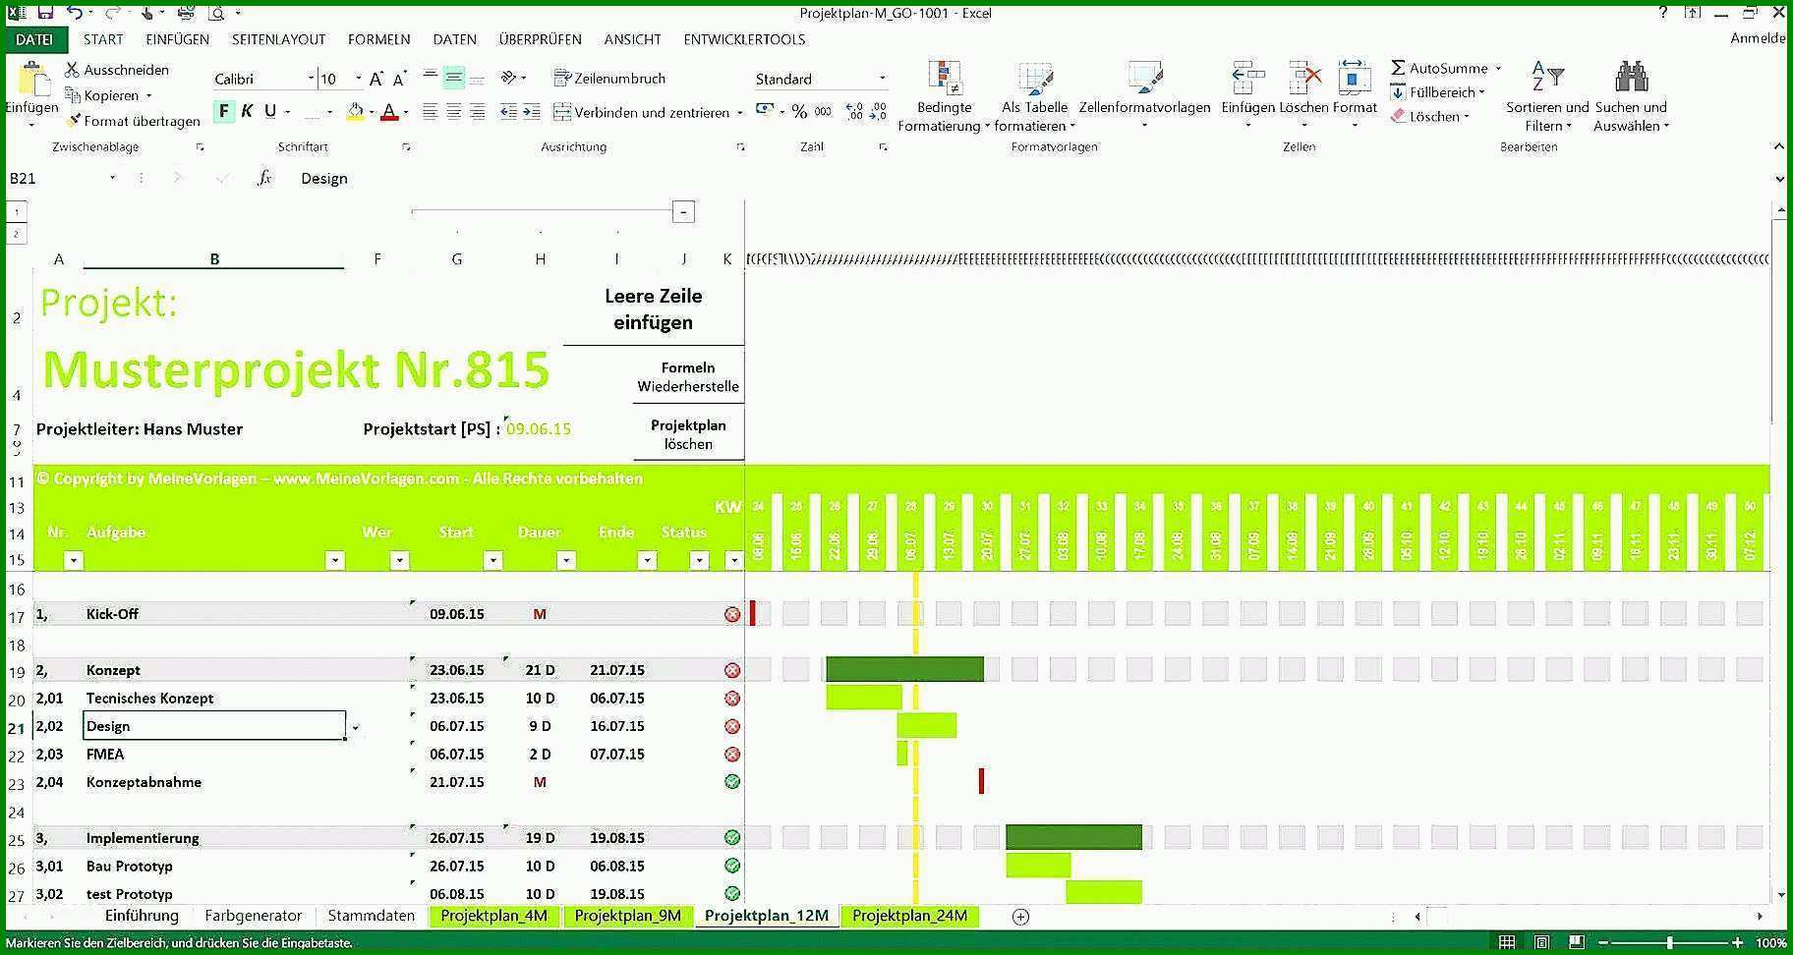The width and height of the screenshot is (1793, 955).
Task: Open number format Standard dropdown
Action: 882,79
